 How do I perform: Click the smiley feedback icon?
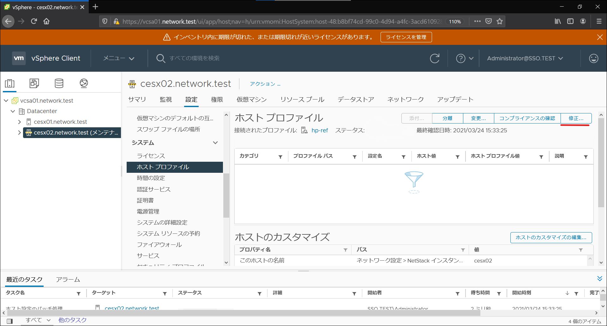tap(594, 58)
